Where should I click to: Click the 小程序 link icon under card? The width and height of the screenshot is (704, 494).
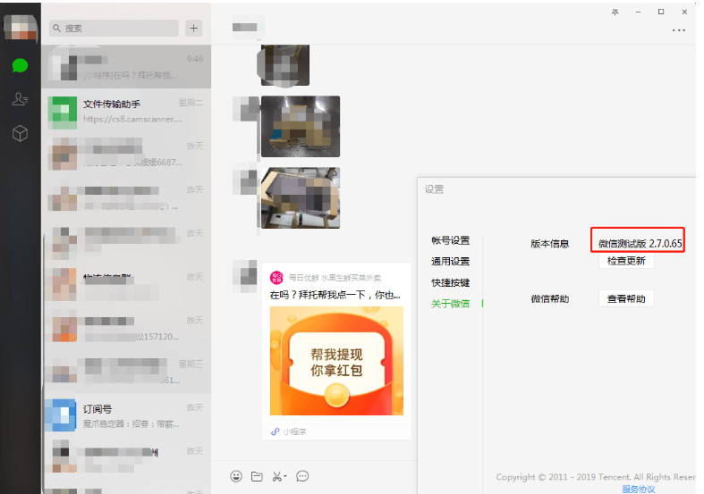pyautogui.click(x=276, y=431)
